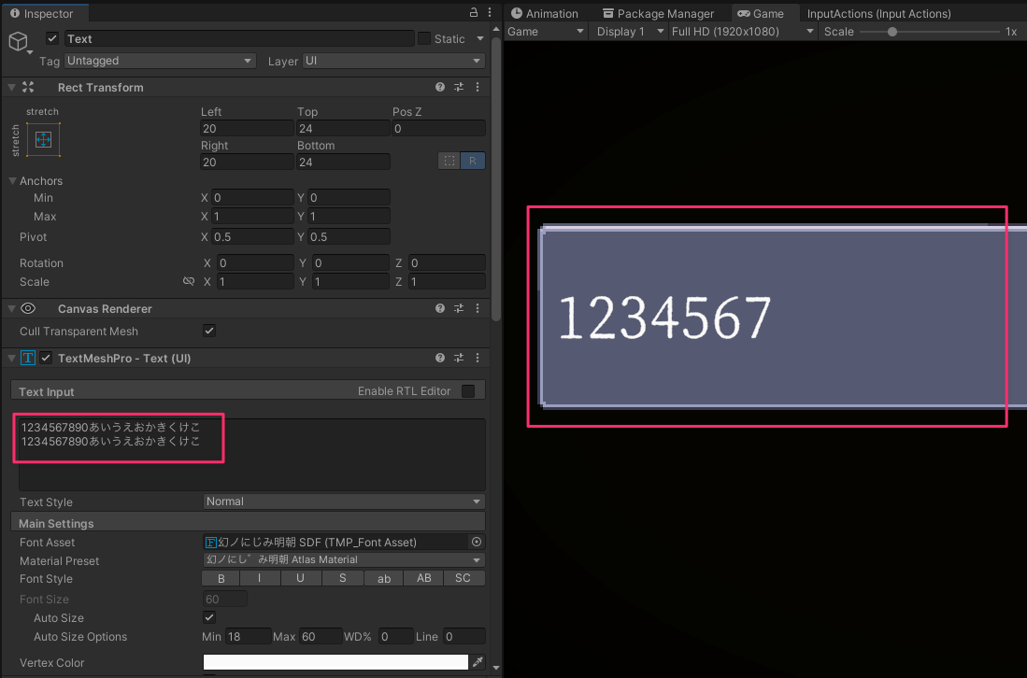Open the Font Asset object picker icon
Image resolution: width=1027 pixels, height=678 pixels.
(x=476, y=542)
